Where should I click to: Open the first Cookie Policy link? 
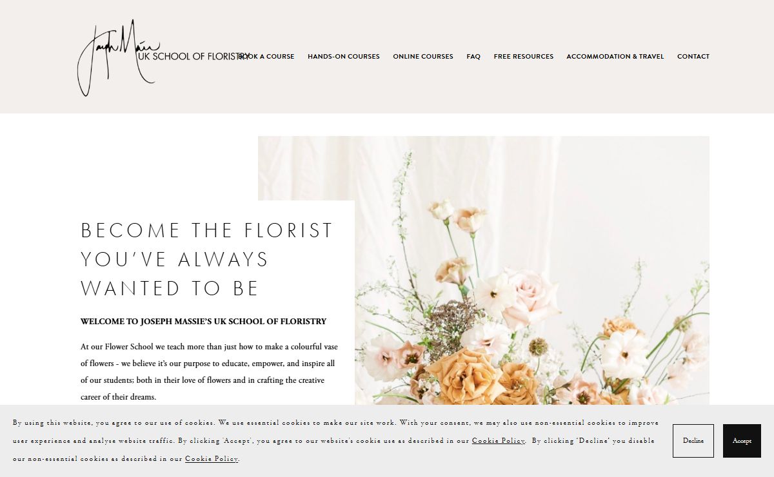[x=499, y=441]
